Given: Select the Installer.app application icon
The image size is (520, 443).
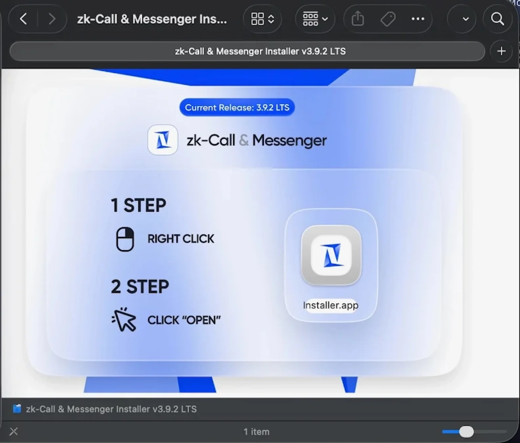Looking at the screenshot, I should (331, 256).
